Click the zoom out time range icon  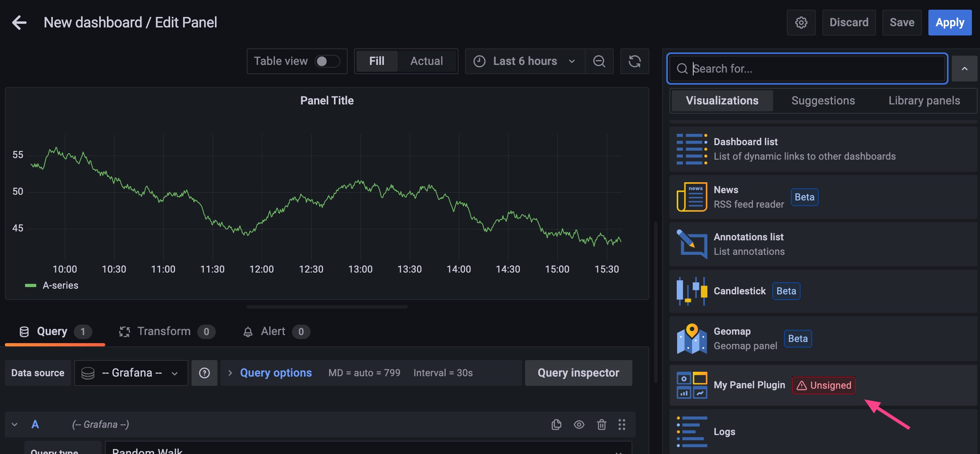click(599, 61)
